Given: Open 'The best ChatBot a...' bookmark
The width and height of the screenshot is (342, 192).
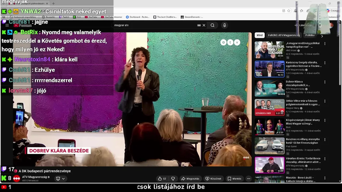Looking at the screenshot, I should [x=165, y=17].
